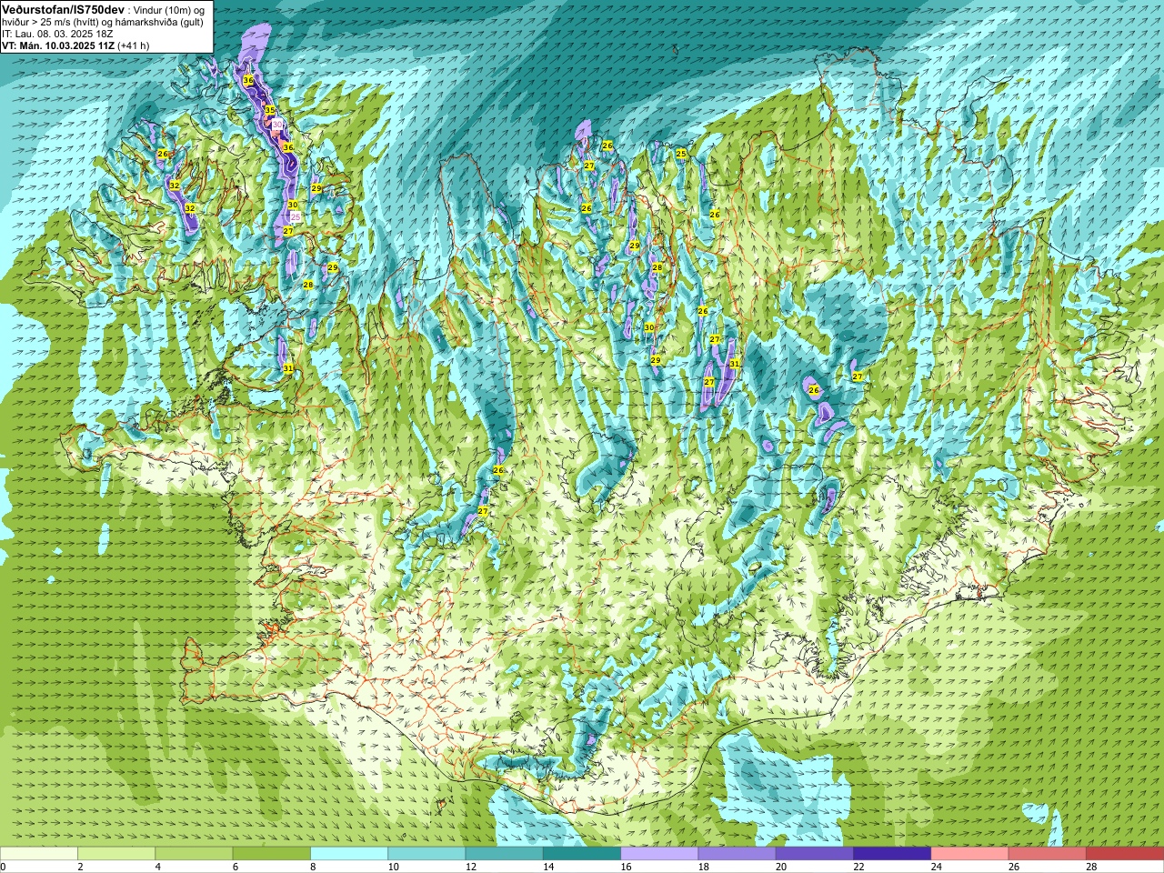
Task: Click the white "25" gust label
Action: [295, 216]
